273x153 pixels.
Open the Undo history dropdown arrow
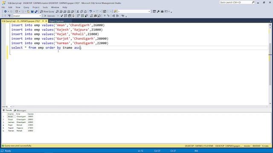(94, 11)
